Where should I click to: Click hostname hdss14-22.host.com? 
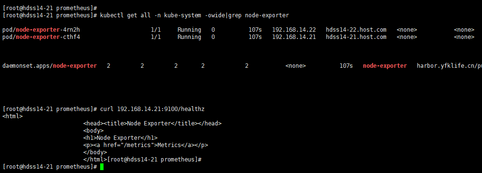[x=356, y=30]
